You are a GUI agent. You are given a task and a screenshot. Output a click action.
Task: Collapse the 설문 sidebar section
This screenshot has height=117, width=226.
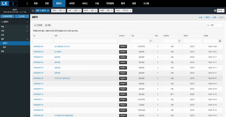27,39
